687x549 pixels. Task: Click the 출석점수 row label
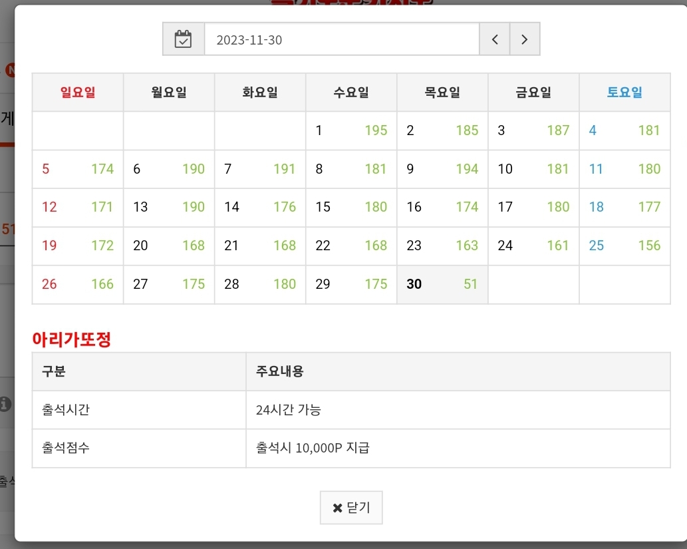tap(66, 448)
